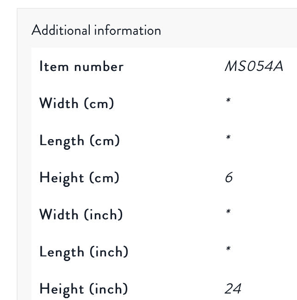Click the word number in Item number
297x300 pixels.
[x=99, y=67]
